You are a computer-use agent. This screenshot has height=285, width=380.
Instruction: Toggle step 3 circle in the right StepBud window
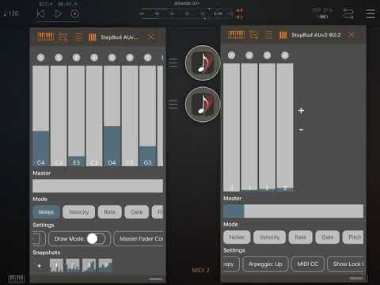point(267,55)
